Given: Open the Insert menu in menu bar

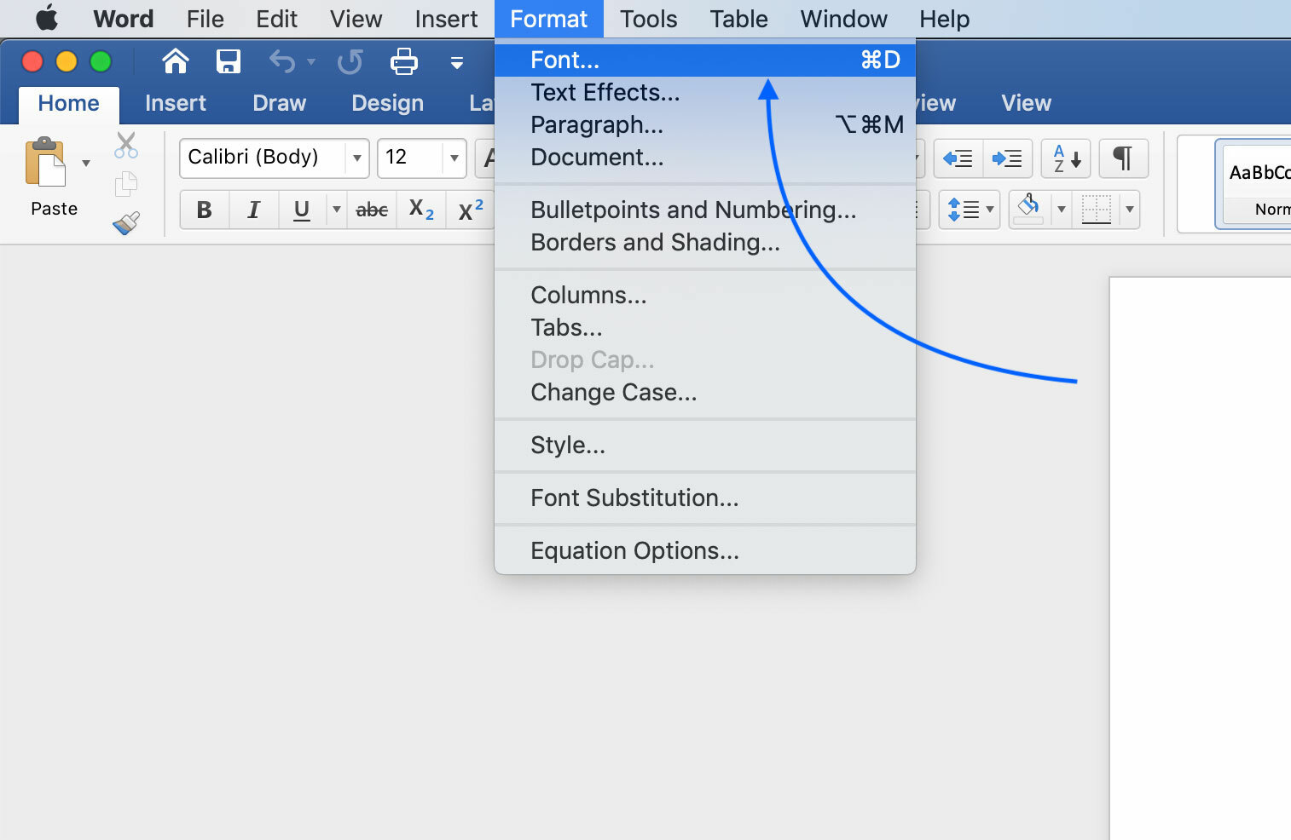Looking at the screenshot, I should coord(446,19).
